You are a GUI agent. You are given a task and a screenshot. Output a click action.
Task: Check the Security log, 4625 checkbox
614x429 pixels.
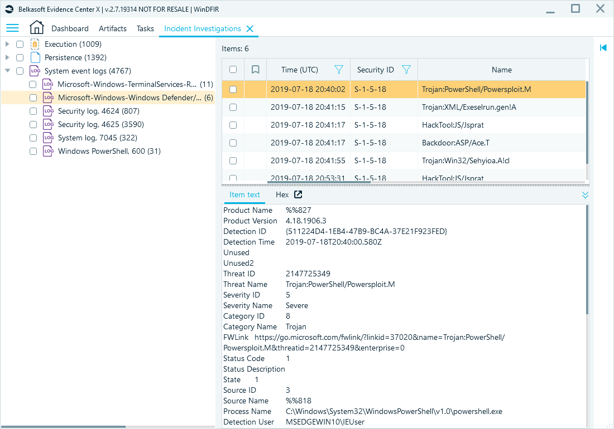pos(33,124)
